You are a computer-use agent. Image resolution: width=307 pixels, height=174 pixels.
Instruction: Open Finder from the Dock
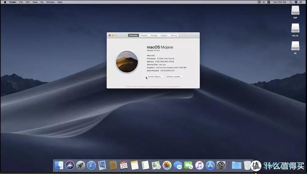[59, 165]
